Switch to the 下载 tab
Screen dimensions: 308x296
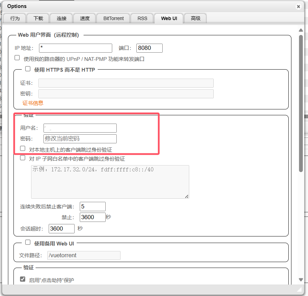coord(38,18)
